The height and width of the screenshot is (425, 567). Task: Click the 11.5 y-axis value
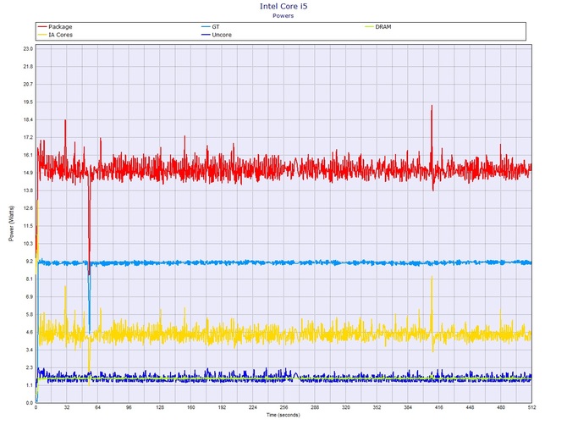click(28, 226)
